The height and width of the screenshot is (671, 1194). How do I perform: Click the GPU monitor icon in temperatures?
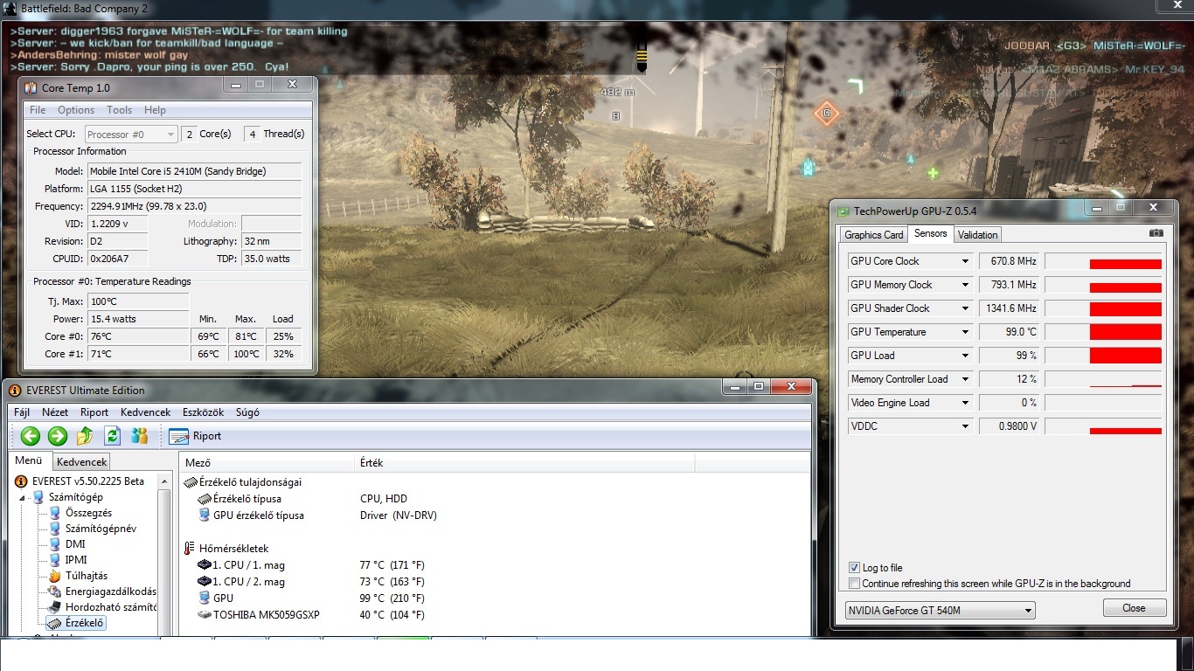(205, 598)
